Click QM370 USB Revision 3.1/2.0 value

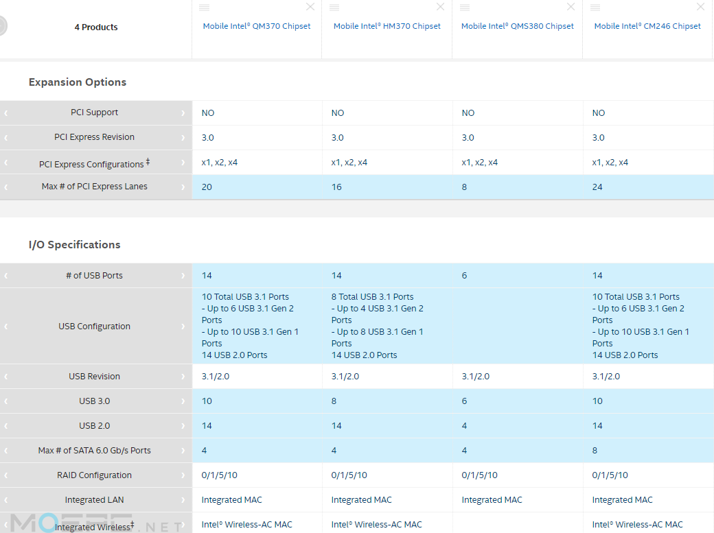216,377
